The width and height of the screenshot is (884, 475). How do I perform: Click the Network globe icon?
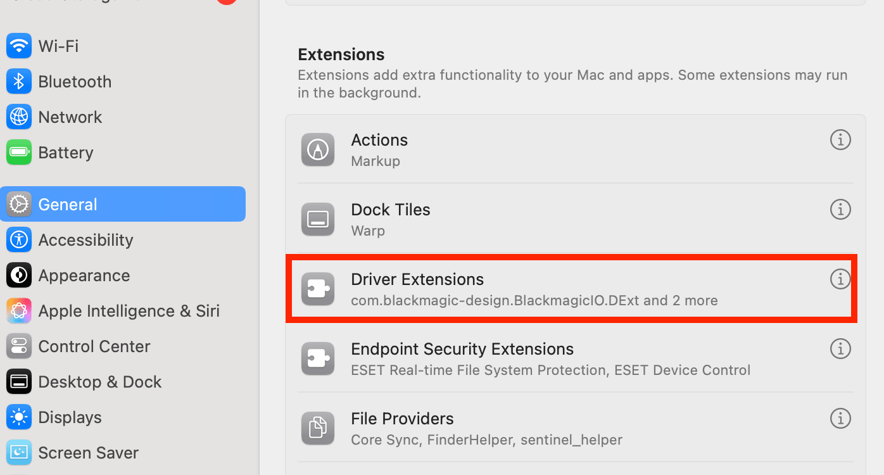click(x=19, y=117)
